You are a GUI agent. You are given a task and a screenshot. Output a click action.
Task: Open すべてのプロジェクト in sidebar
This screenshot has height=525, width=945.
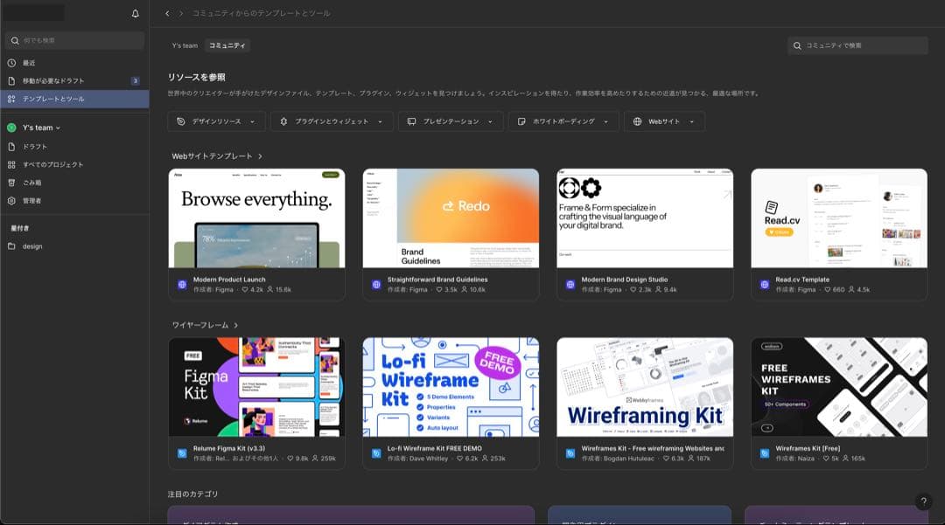(52, 164)
